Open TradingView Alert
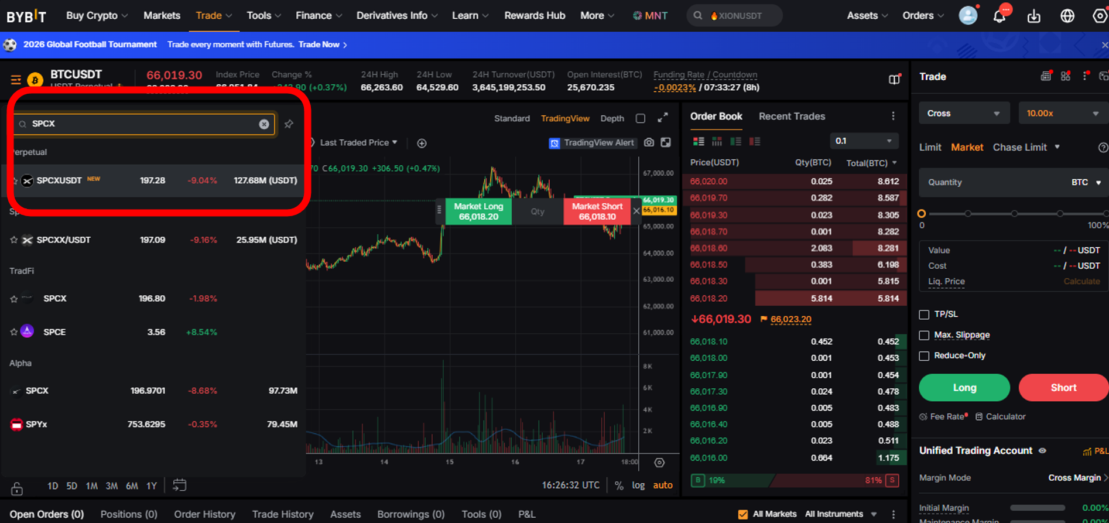 click(592, 143)
